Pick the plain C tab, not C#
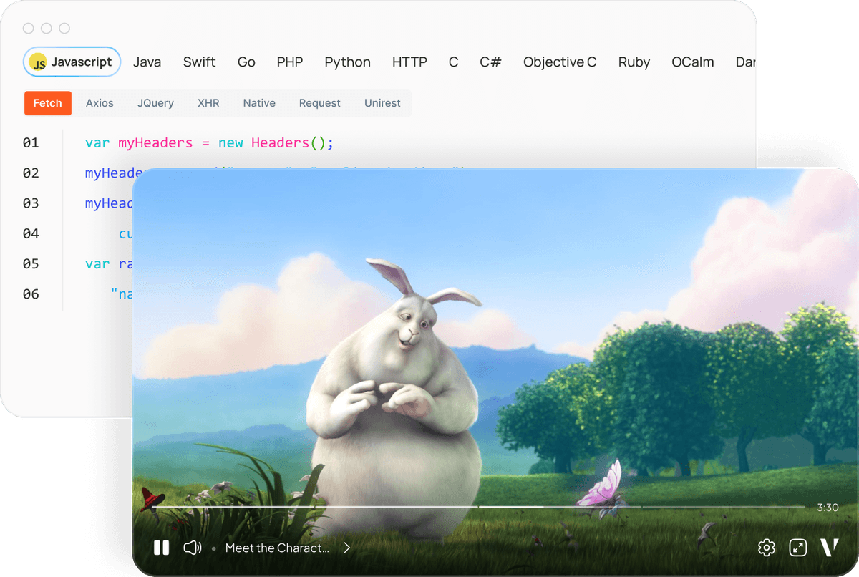This screenshot has width=859, height=577. coord(454,62)
